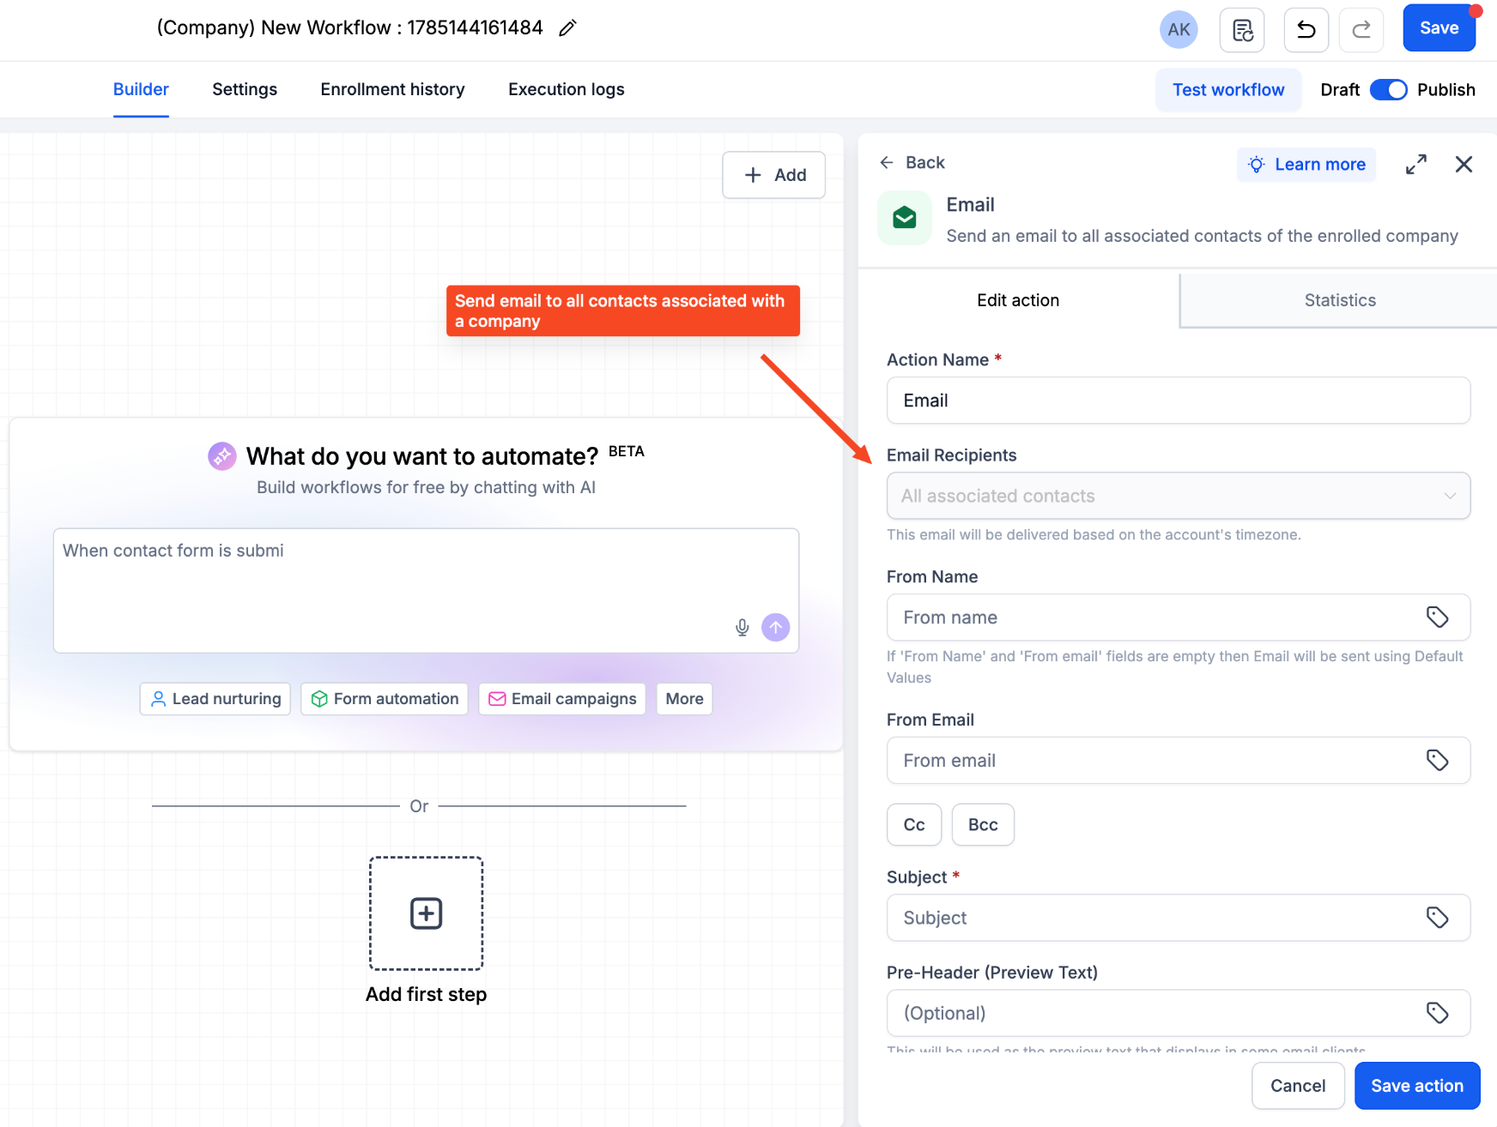Click the "Add first step" label

(427, 995)
